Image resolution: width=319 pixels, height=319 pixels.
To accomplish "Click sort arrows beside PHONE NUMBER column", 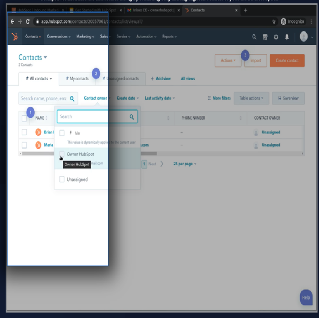I will pyautogui.click(x=241, y=118).
